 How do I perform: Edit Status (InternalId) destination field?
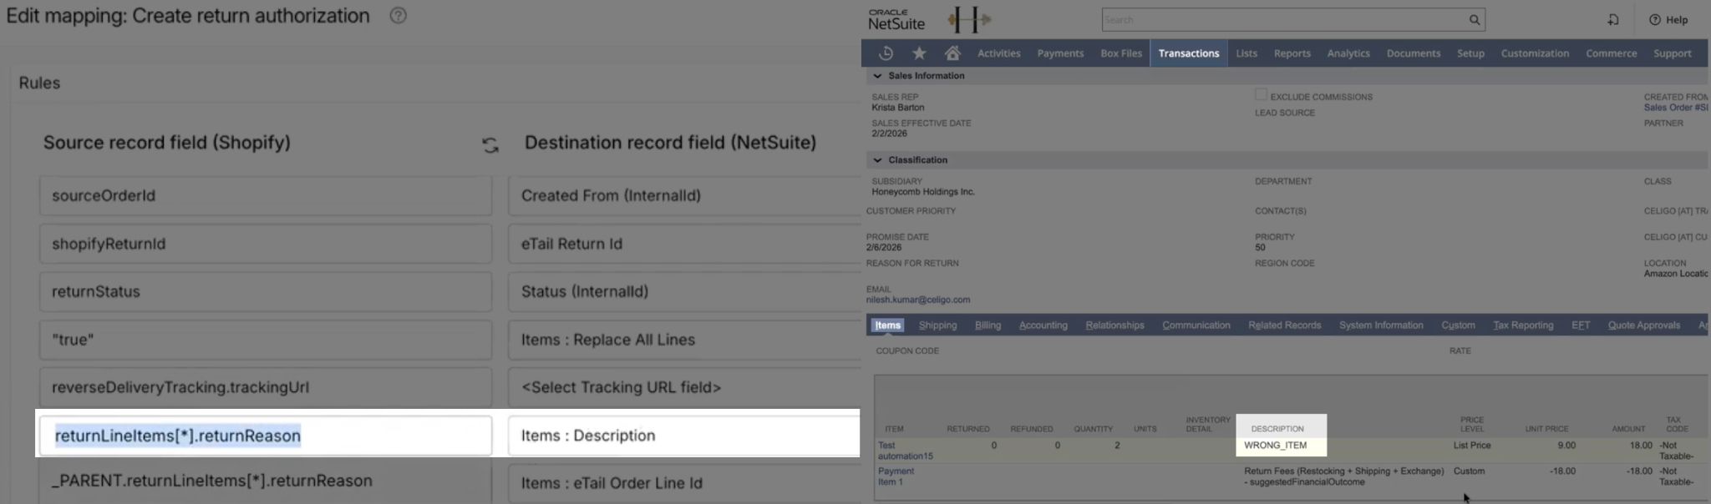[684, 291]
